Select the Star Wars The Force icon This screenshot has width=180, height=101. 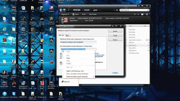(33, 20)
